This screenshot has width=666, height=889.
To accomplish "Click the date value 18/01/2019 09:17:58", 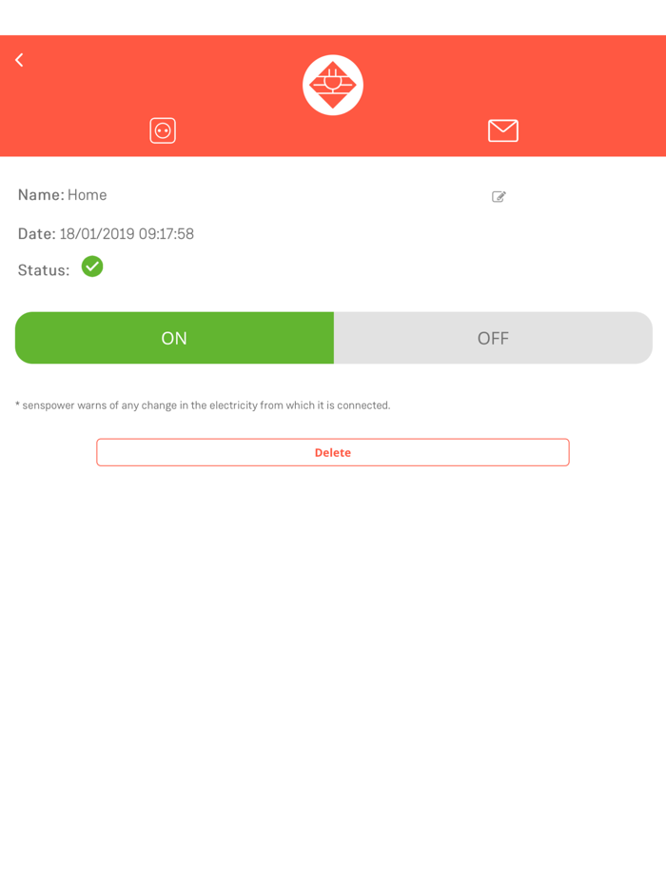I will coord(127,234).
